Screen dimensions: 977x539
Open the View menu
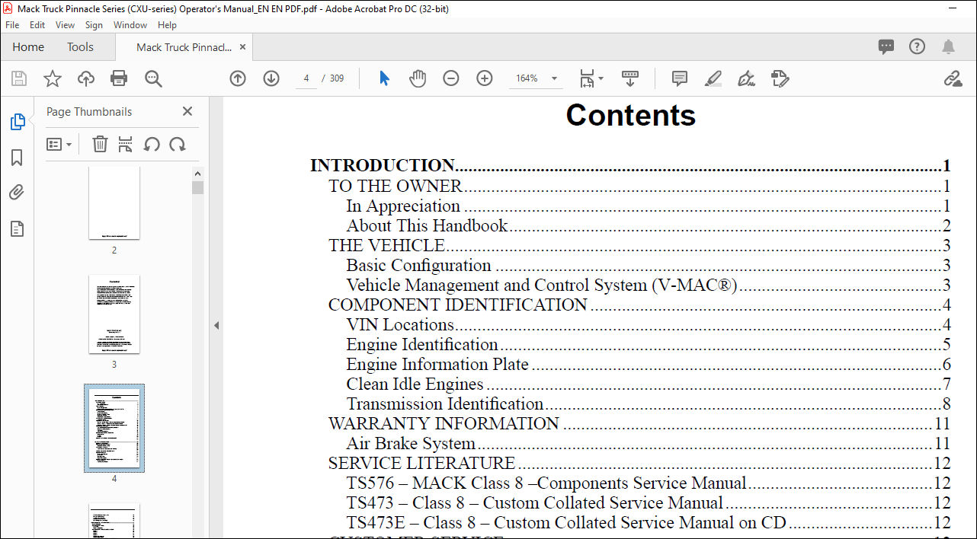pyautogui.click(x=66, y=25)
